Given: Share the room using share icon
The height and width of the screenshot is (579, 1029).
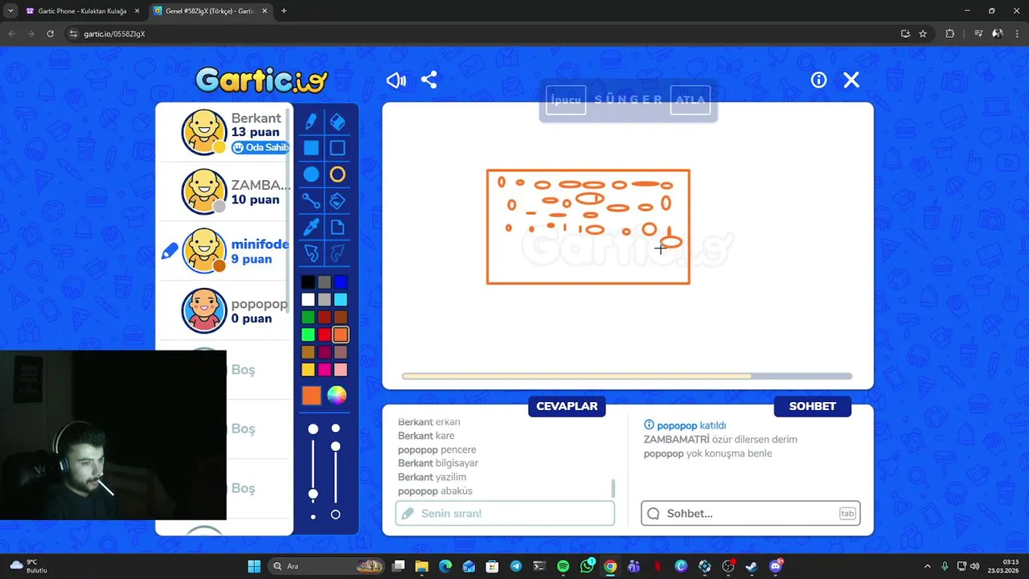Looking at the screenshot, I should click(x=429, y=80).
